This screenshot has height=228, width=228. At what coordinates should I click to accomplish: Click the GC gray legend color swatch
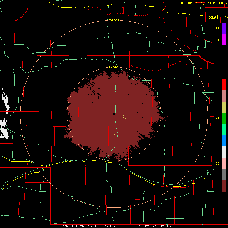(224, 175)
